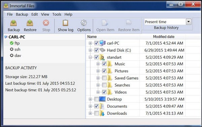Screen dimensions: 202x127
Task: Uncheck the Music folder checkbox
Action: [104, 64]
